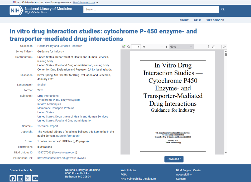Toggle the PDF viewer sidebar
Image resolution: width=251 pixels, height=182 pixels.
tap(123, 47)
